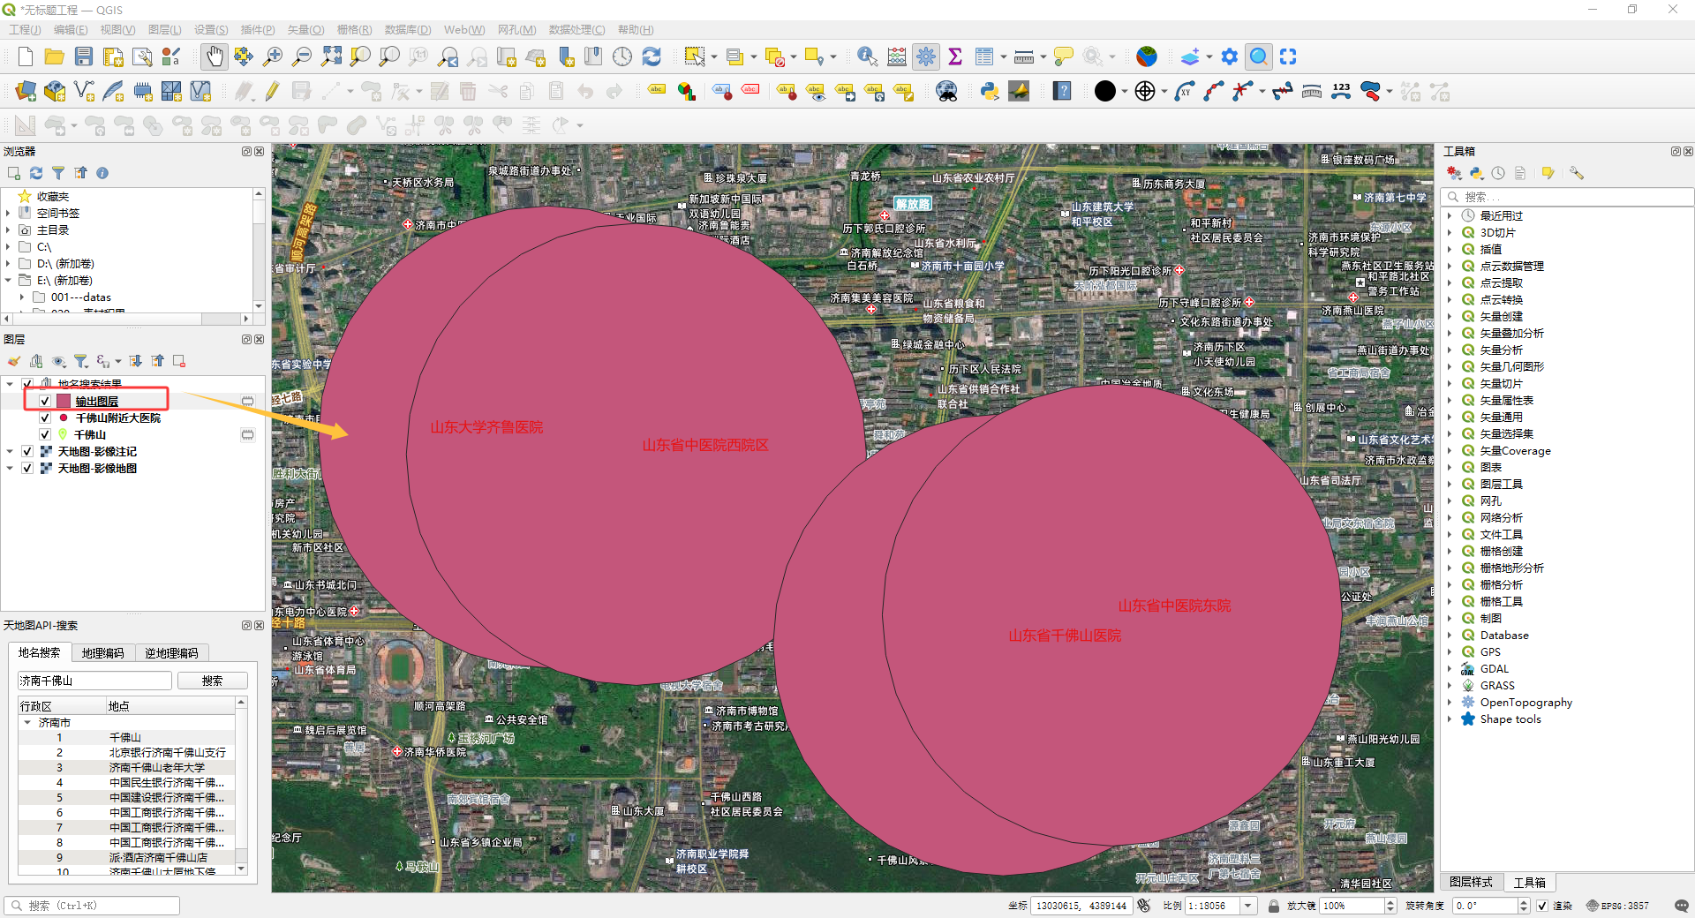
Task: Expand the 矢量创建 toolbox group
Action: 1450,316
